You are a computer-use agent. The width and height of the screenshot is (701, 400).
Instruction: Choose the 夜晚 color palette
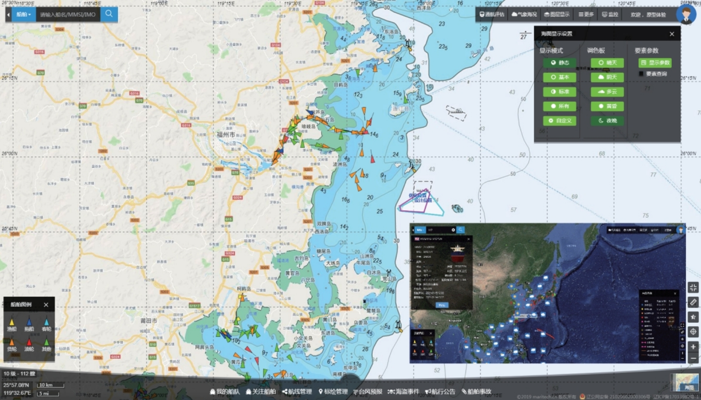(607, 121)
